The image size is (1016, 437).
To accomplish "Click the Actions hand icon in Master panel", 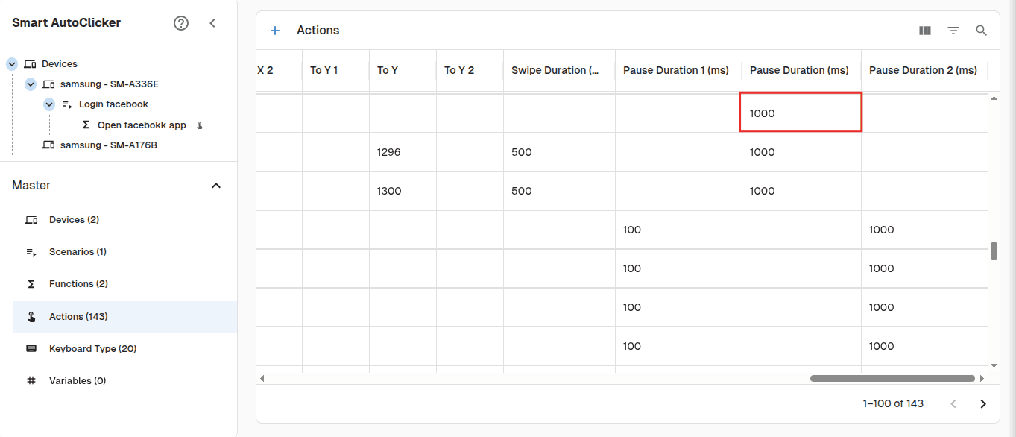I will 31,316.
